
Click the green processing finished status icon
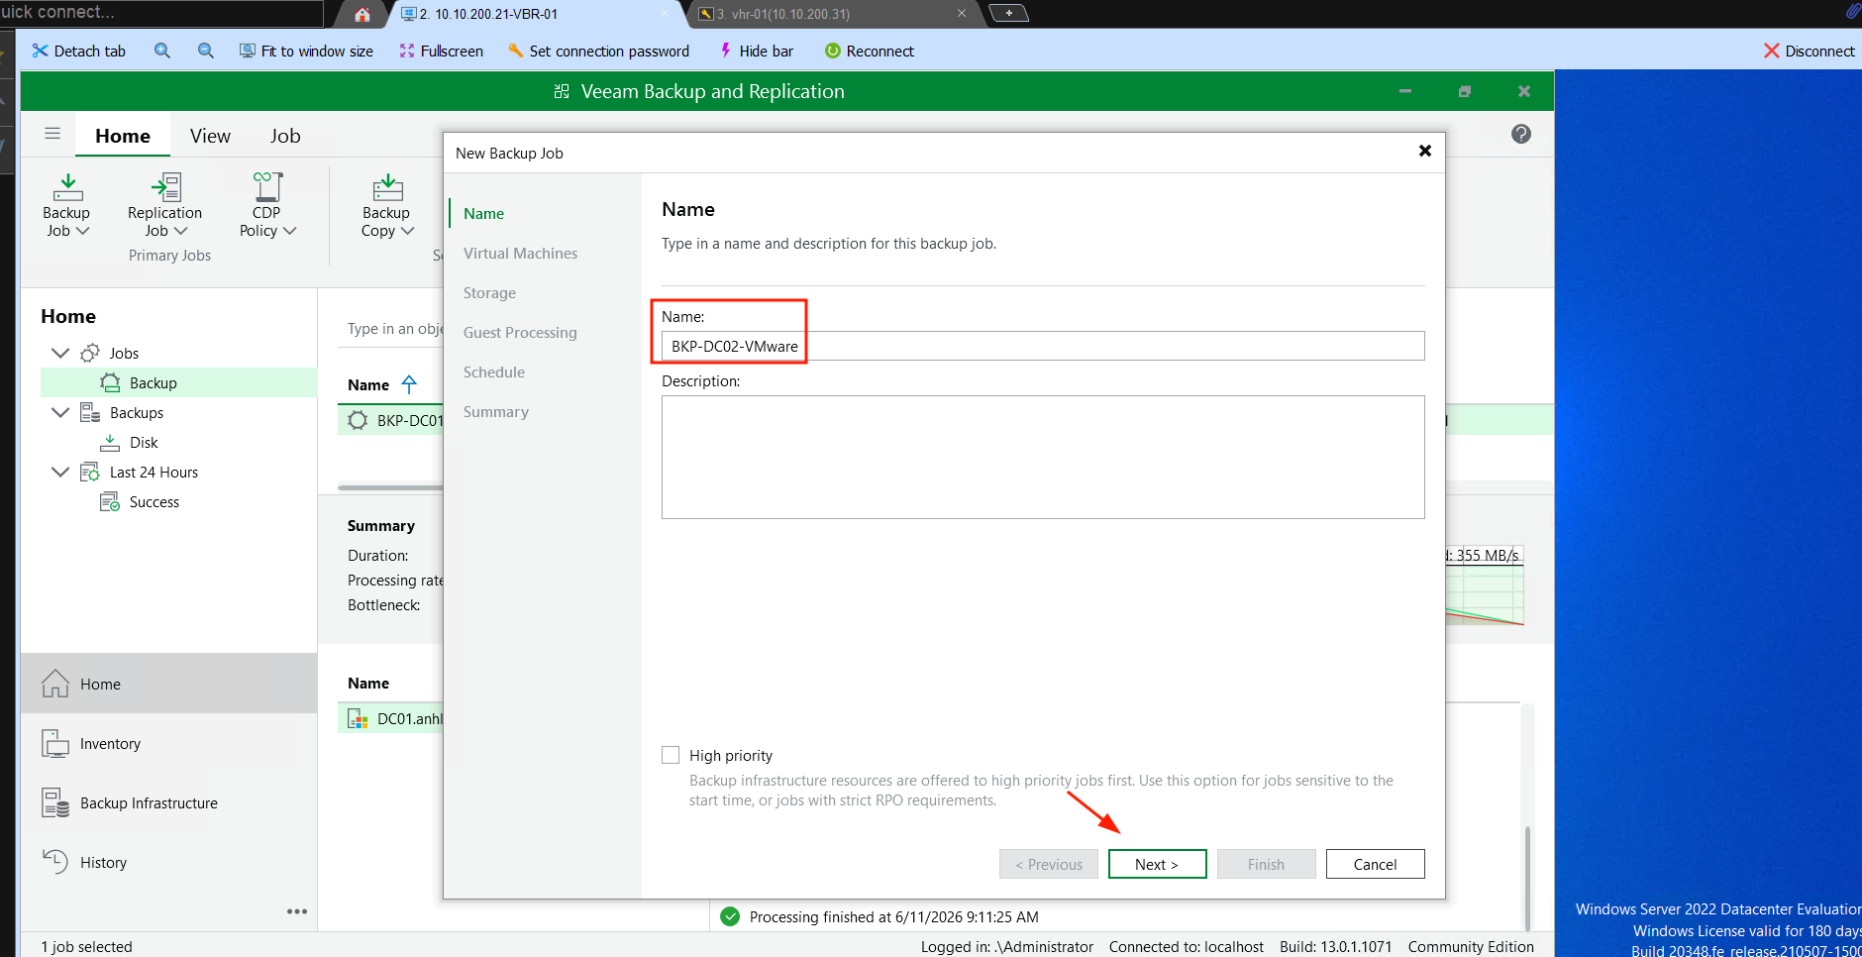click(x=730, y=916)
